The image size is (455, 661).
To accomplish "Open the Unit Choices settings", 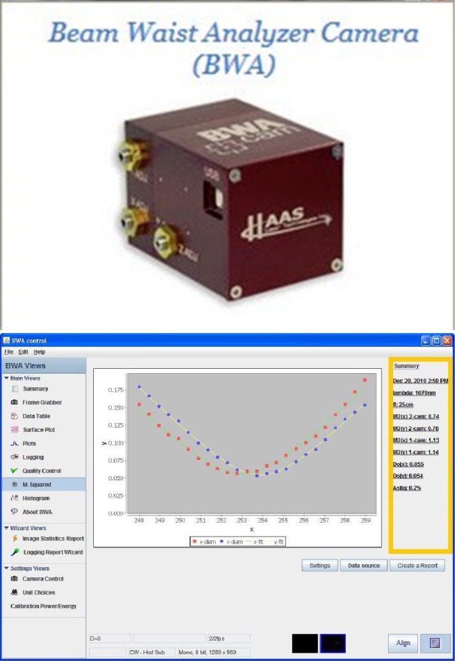I will coord(38,593).
